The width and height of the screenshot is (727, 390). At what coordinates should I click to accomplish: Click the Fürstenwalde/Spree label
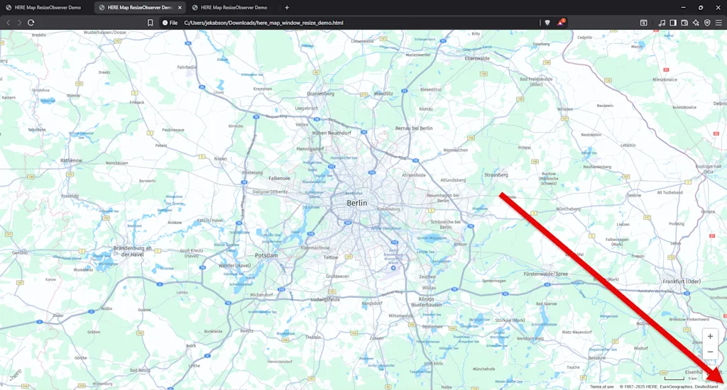coord(546,274)
